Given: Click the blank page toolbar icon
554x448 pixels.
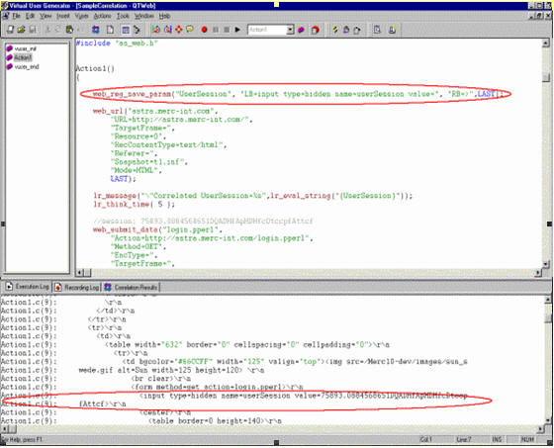Looking at the screenshot, I should click(110, 30).
